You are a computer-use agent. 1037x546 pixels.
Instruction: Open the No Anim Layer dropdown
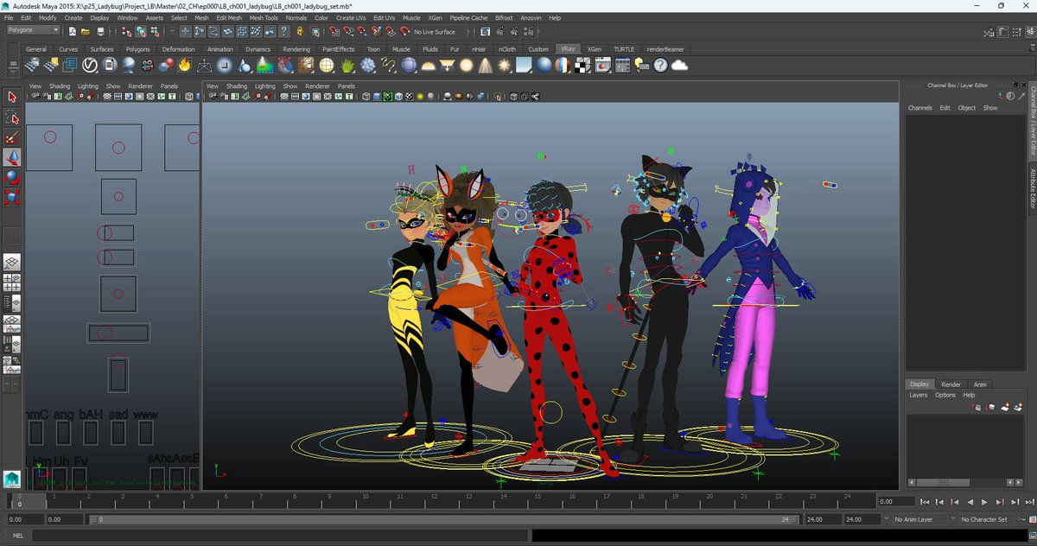[919, 519]
